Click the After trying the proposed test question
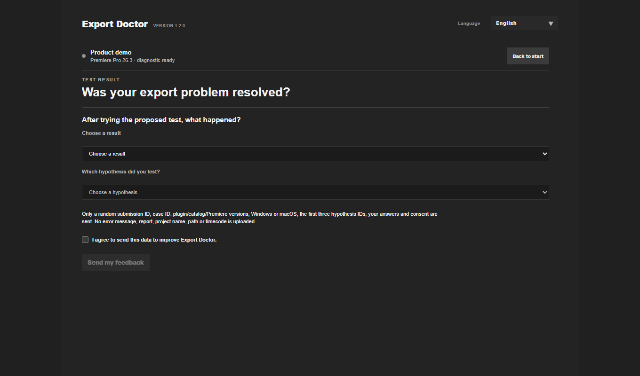 click(x=161, y=120)
